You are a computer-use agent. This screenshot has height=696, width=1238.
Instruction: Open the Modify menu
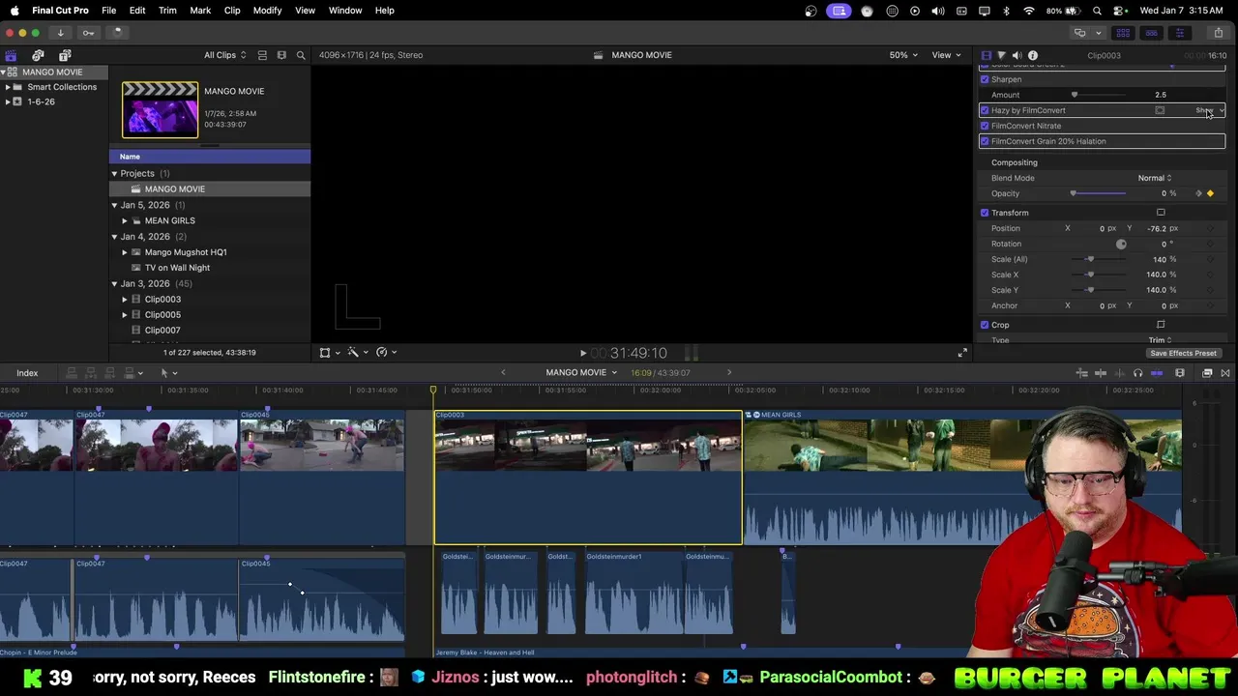267,11
